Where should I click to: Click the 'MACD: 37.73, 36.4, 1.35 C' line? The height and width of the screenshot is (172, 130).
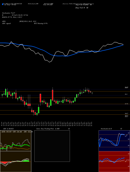[12, 17]
